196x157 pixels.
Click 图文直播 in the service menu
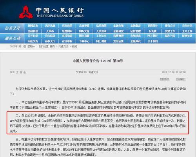point(84,36)
